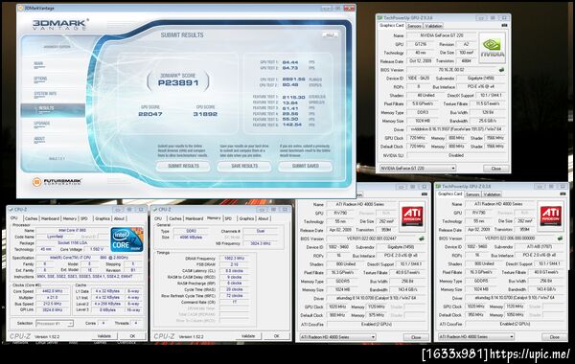This screenshot has height=364, width=575.
Task: Click the CPU-Z title icon in the Memory tab window
Action: point(154,210)
